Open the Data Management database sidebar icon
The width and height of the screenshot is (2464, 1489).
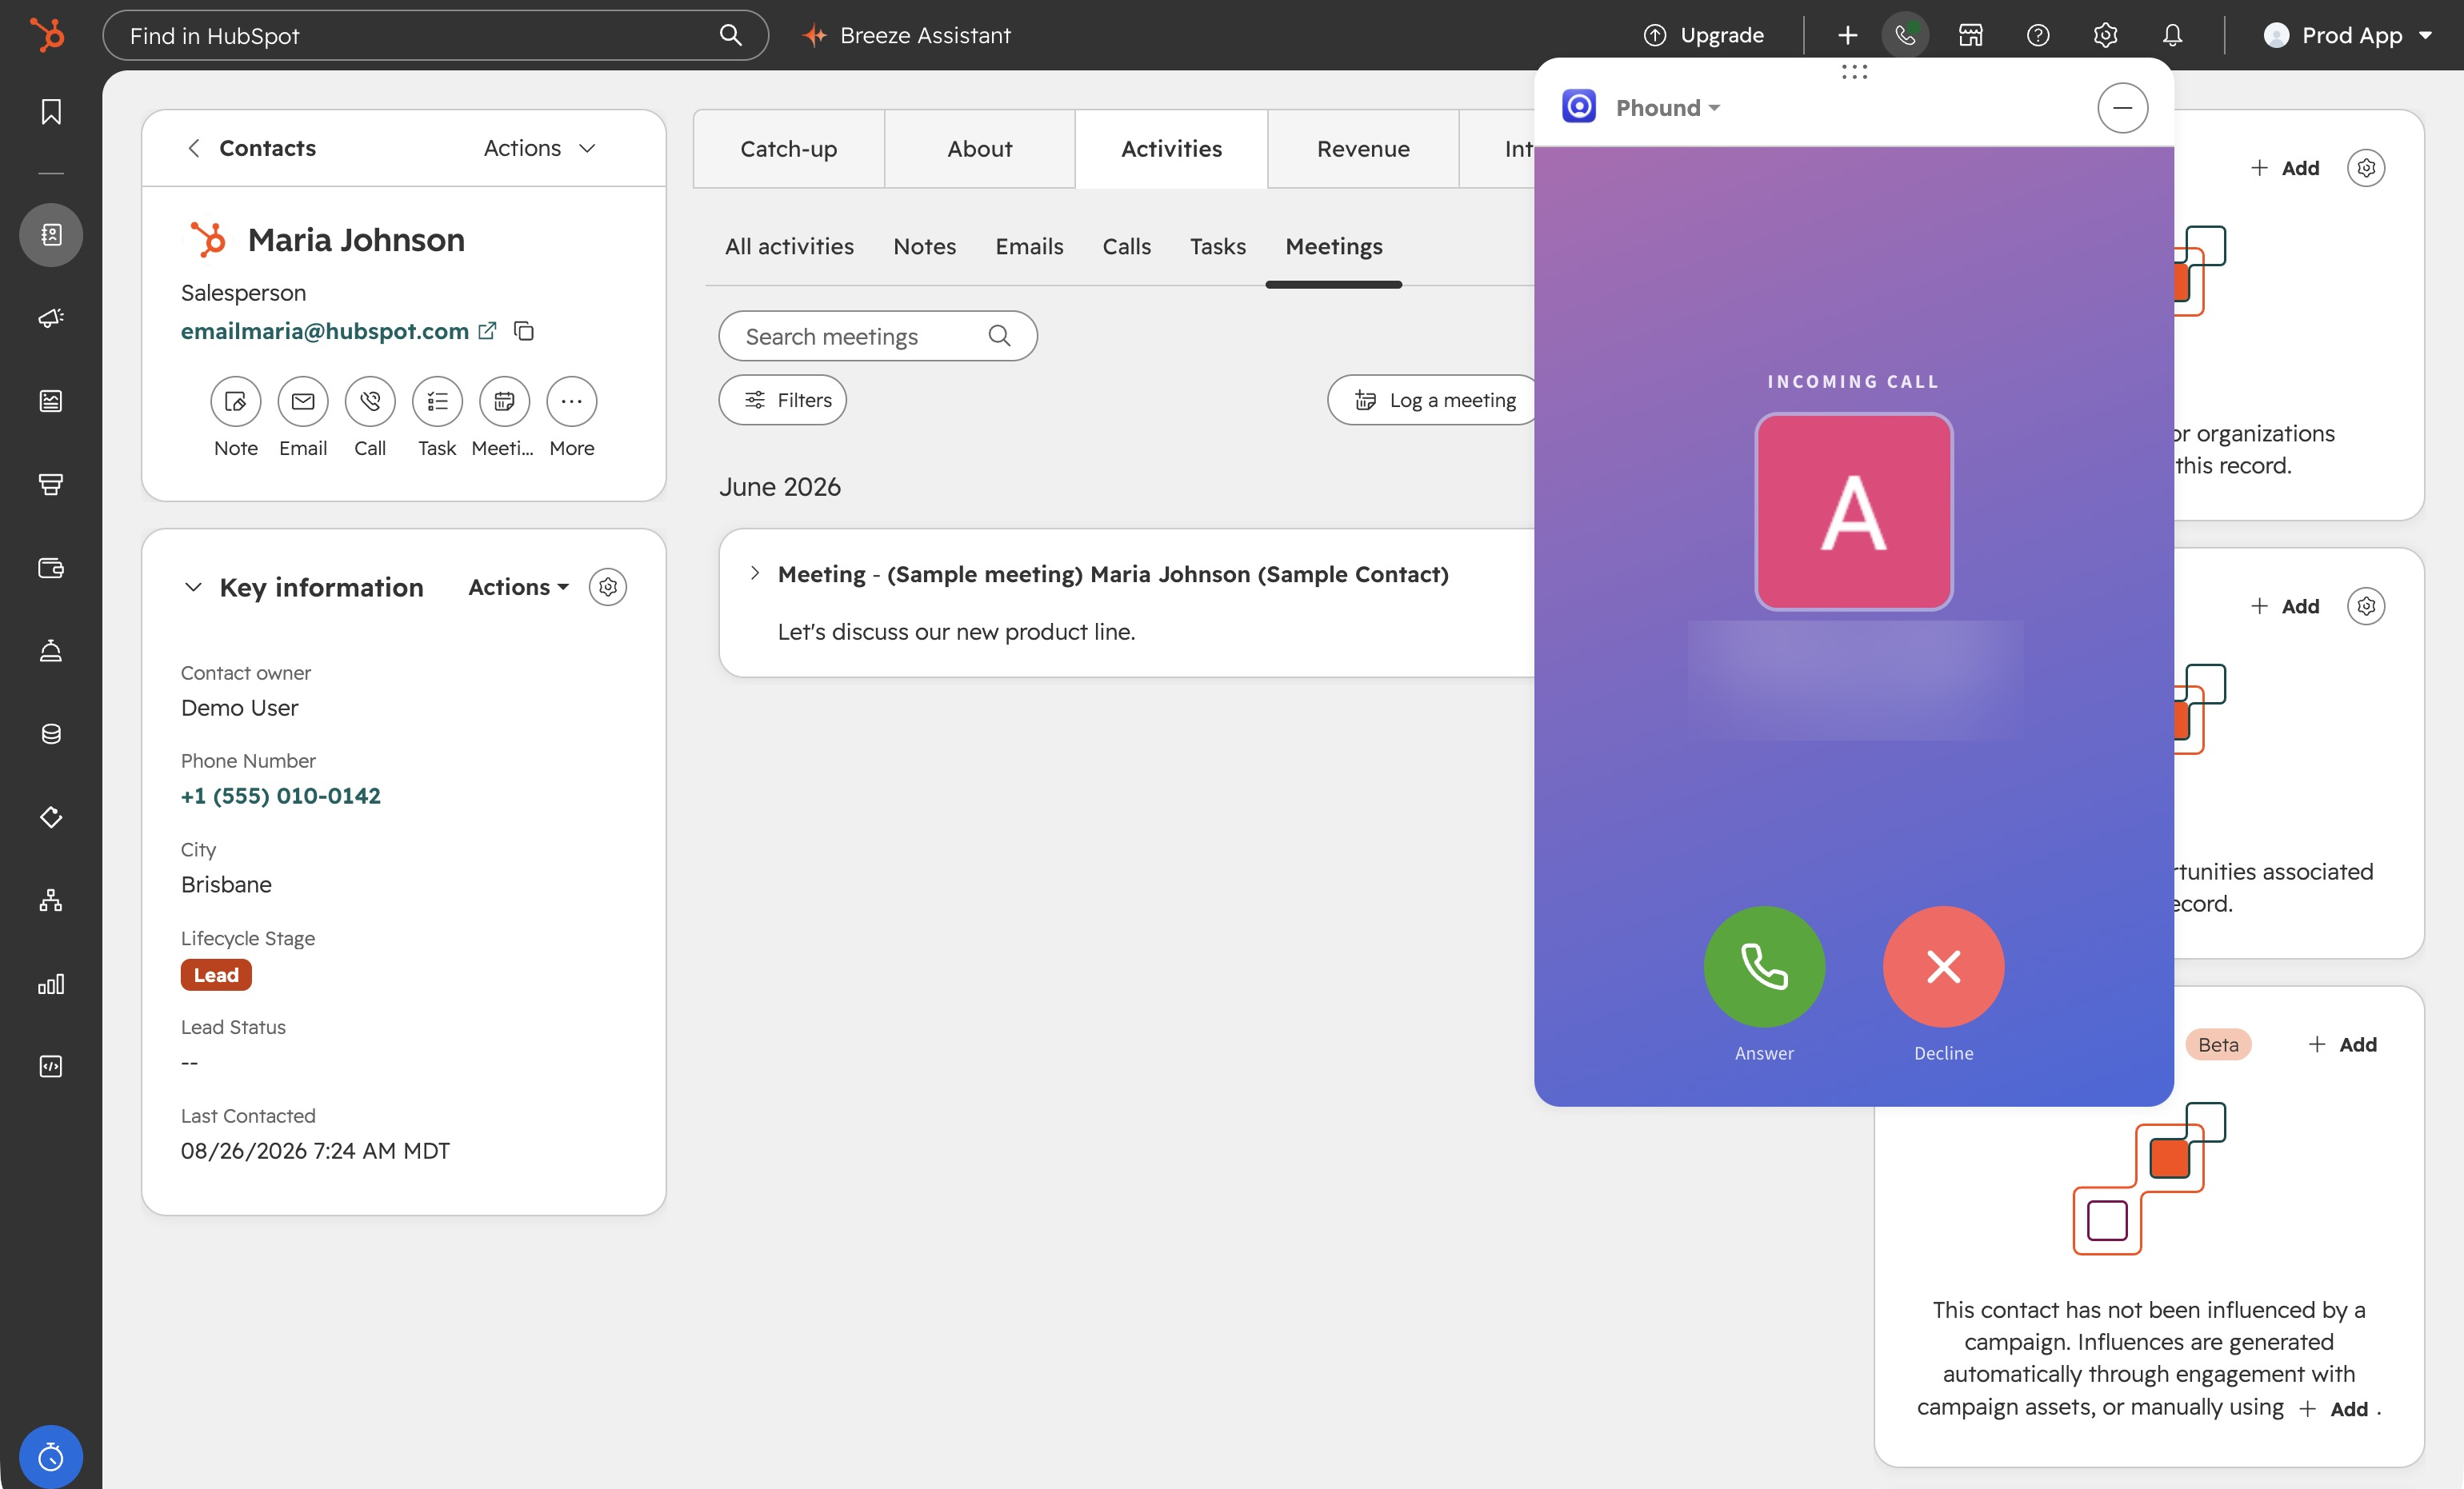(51, 735)
